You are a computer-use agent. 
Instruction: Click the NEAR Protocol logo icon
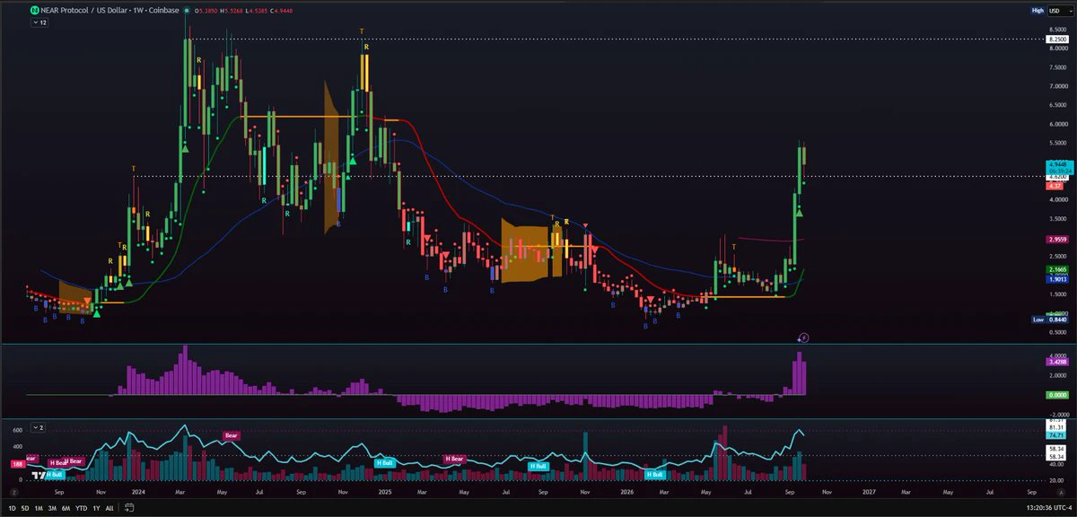35,11
